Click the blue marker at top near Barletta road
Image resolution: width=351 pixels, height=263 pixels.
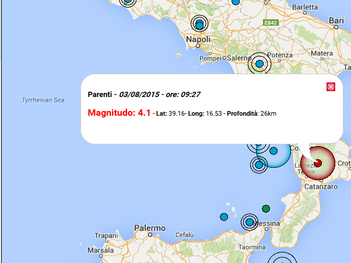236,2
